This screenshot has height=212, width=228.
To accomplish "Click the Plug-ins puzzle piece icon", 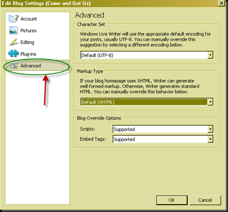I will [x=13, y=54].
